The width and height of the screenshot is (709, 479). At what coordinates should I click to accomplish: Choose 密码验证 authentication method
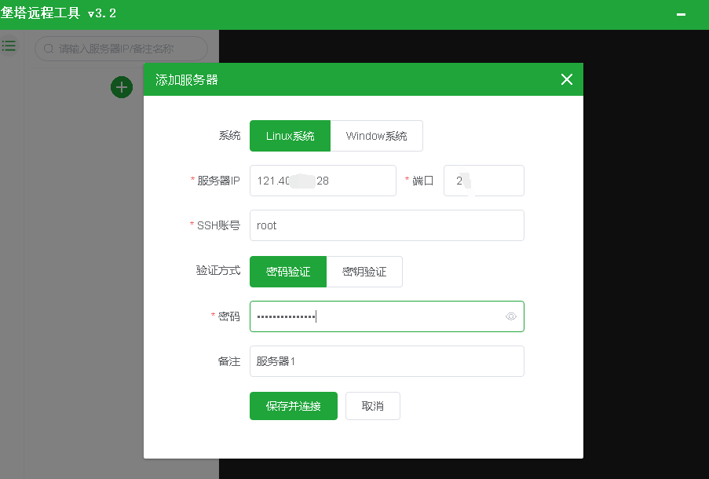(x=288, y=272)
